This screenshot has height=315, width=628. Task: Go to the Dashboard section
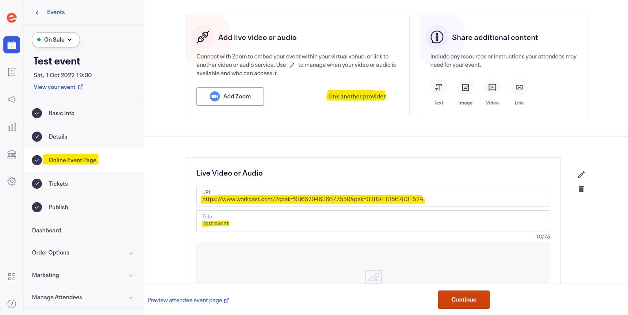(x=46, y=230)
